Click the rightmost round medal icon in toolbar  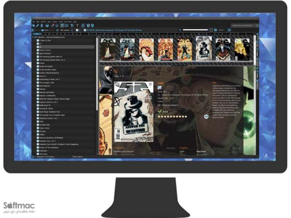(93, 25)
